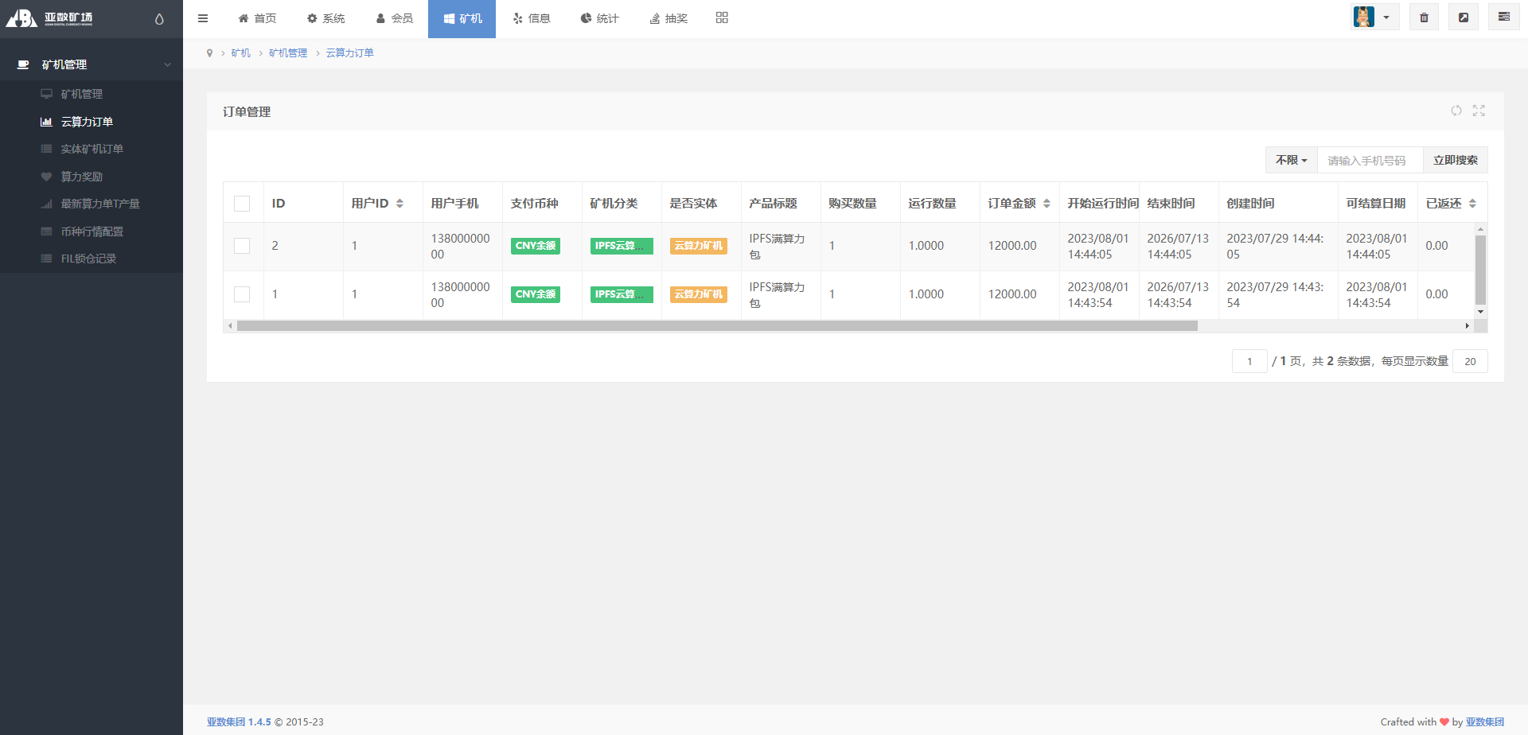The width and height of the screenshot is (1528, 735).
Task: Click the external link icon in header
Action: point(1463,17)
